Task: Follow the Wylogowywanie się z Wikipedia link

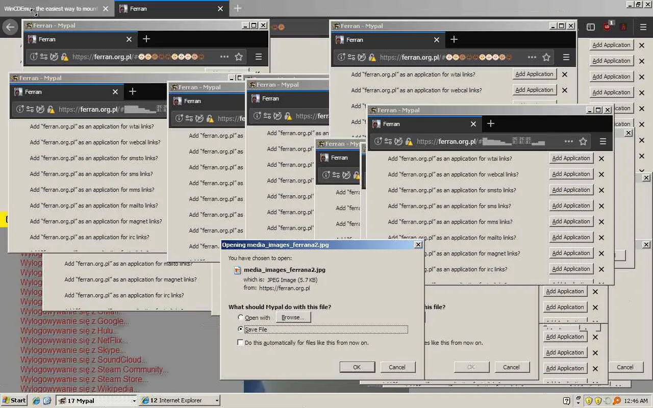Action: 80,389
